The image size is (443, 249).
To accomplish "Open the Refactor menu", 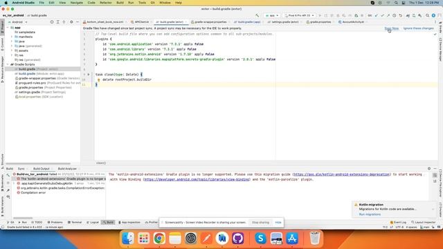I will tap(106, 3).
